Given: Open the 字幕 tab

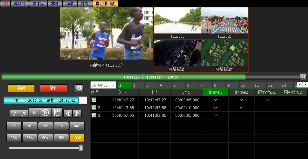Looking at the screenshot, I should click(x=55, y=4).
